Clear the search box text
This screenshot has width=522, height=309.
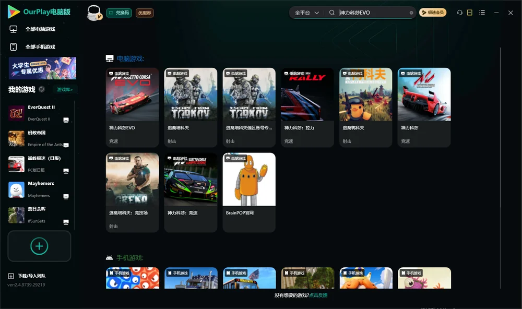pyautogui.click(x=411, y=13)
